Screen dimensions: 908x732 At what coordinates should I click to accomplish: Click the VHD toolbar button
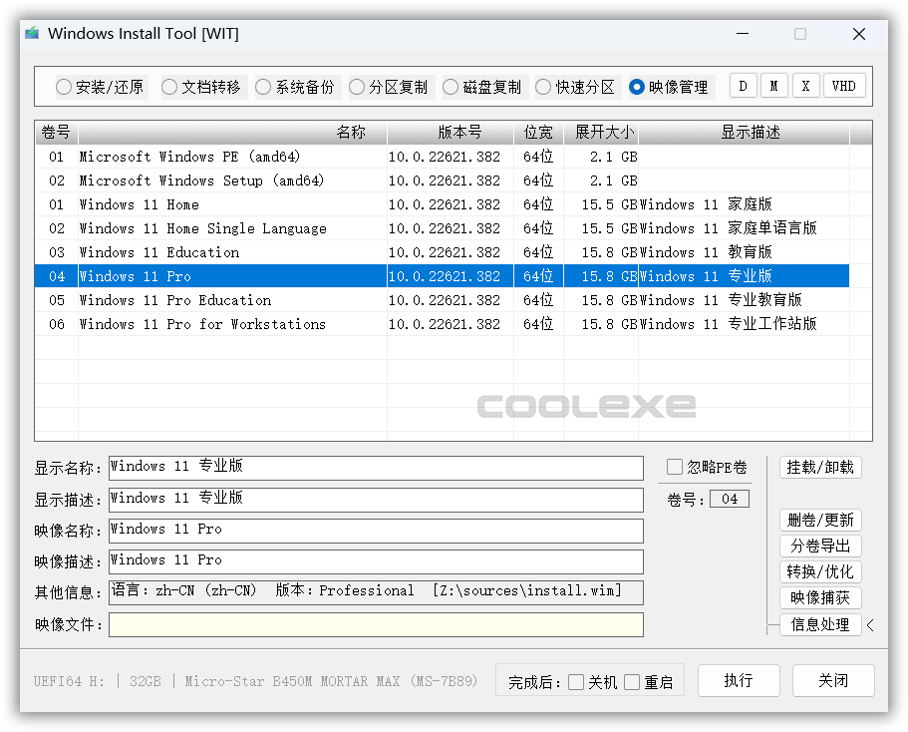coord(844,87)
